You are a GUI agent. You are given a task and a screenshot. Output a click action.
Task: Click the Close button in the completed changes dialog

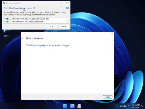click(108, 97)
